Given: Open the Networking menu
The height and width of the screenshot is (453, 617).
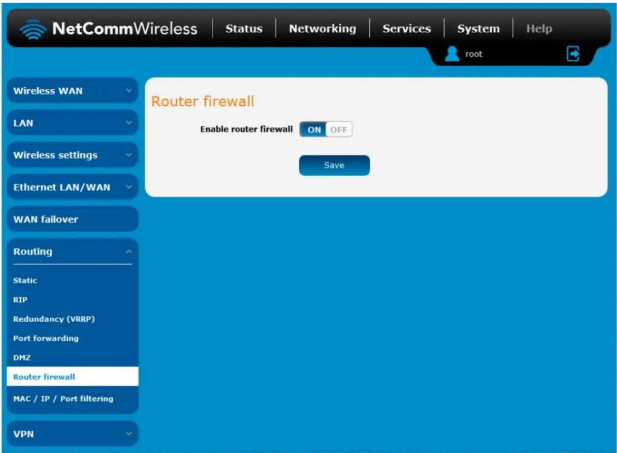Looking at the screenshot, I should 322,29.
